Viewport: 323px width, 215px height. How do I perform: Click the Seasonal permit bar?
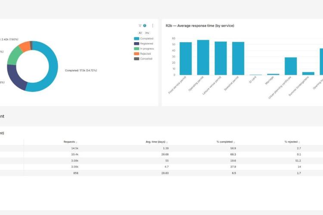click(x=238, y=58)
